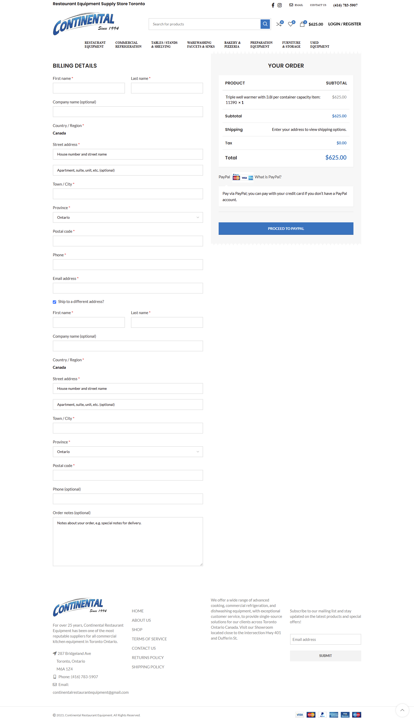
Task: Open the compare products icon
Action: 279,24
